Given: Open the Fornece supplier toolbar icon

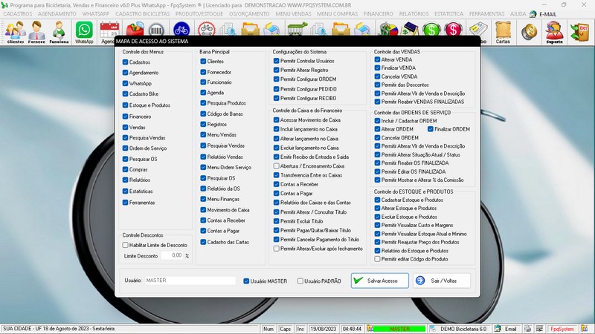Looking at the screenshot, I should 36,32.
